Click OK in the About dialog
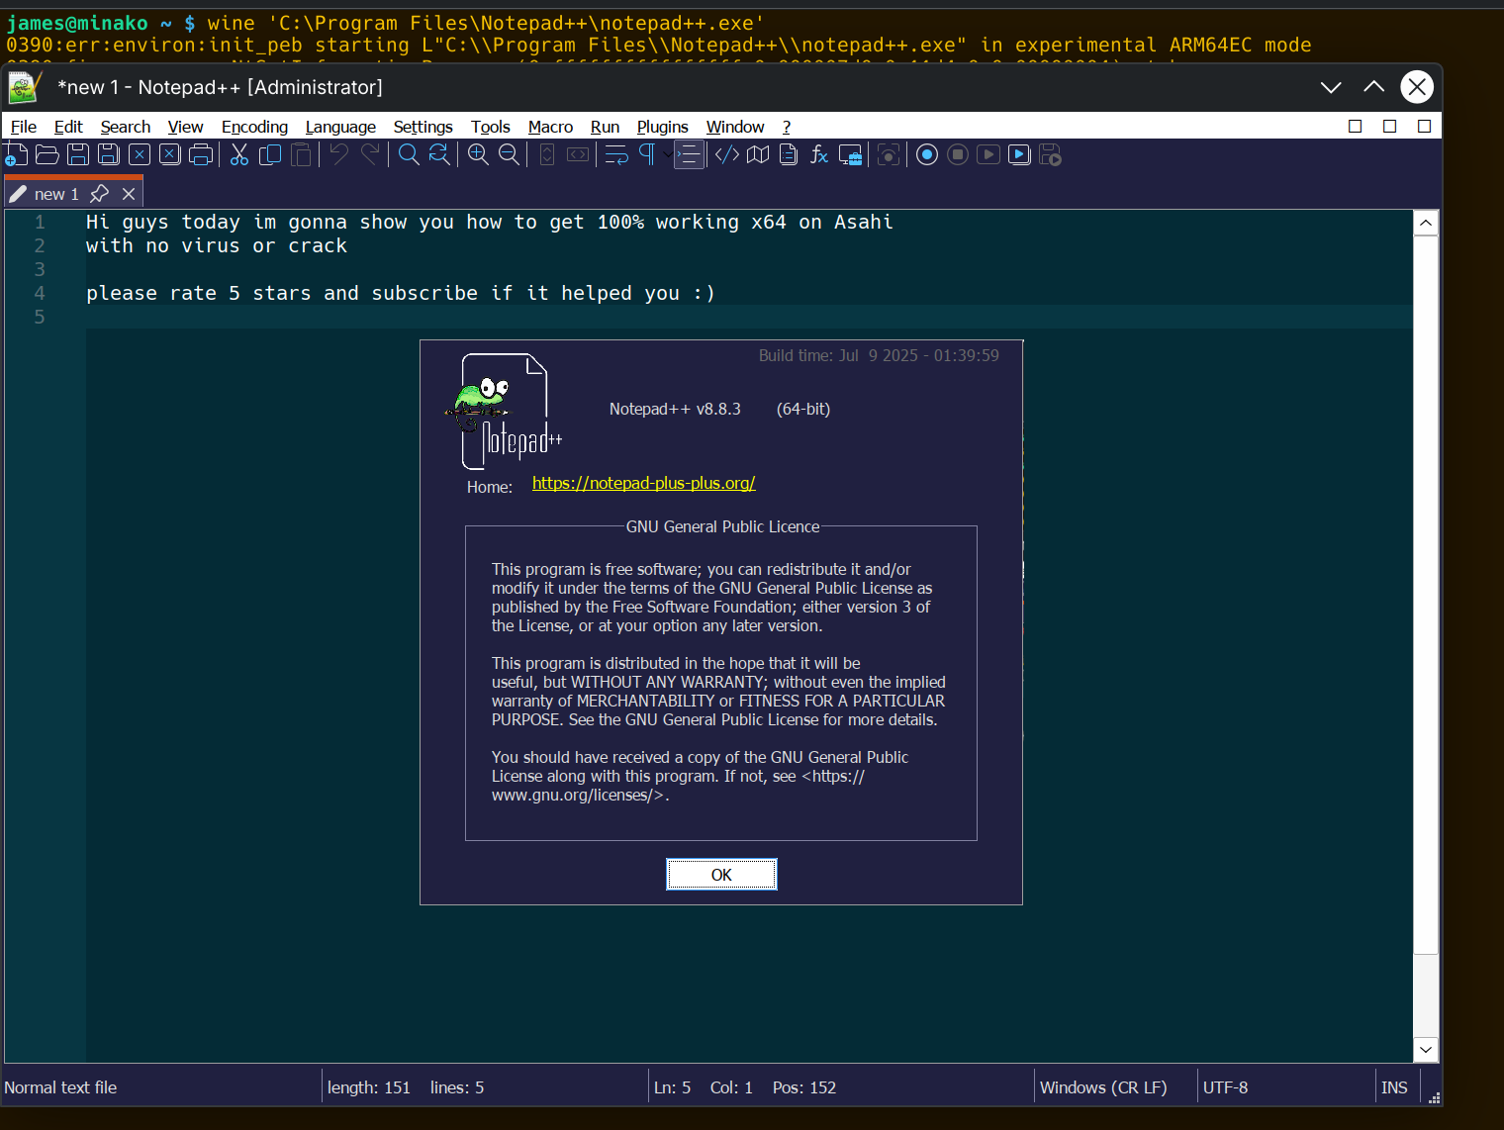This screenshot has height=1130, width=1504. pos(721,875)
